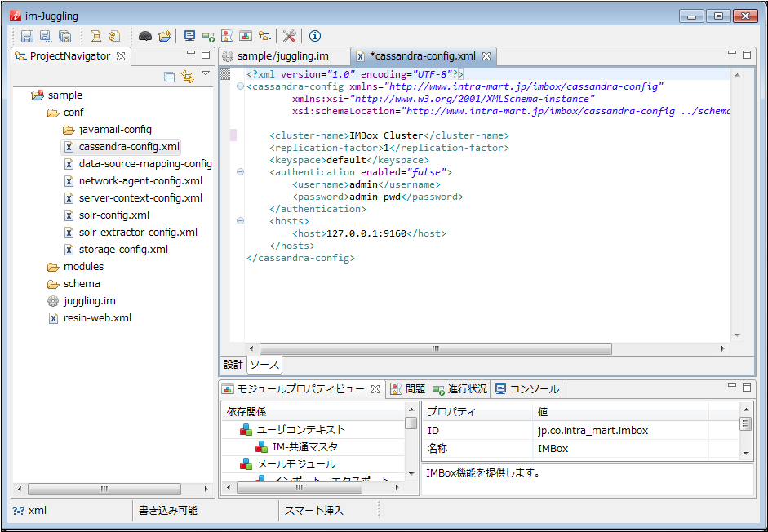Click the blue information icon
This screenshot has height=532, width=768.
(x=315, y=36)
